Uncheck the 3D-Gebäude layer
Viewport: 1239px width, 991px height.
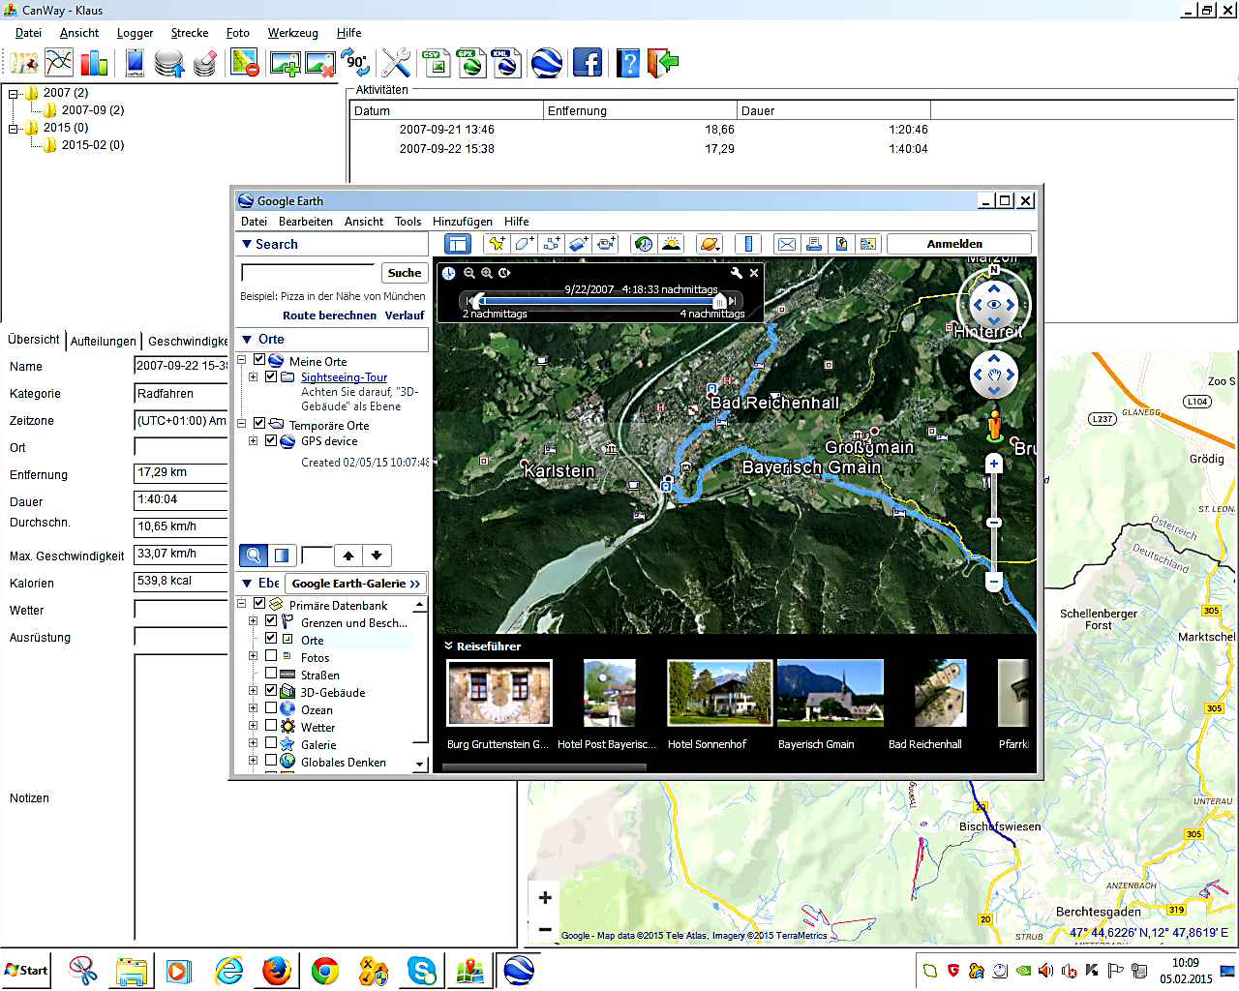pyautogui.click(x=271, y=691)
